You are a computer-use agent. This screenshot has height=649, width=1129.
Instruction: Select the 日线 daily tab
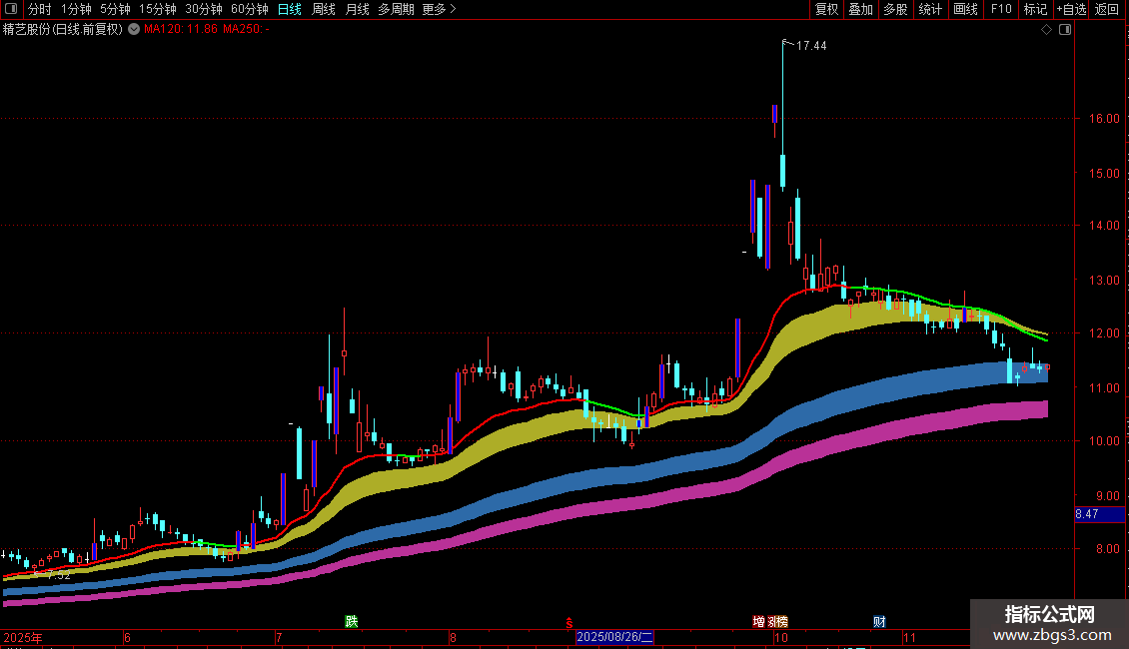[290, 9]
